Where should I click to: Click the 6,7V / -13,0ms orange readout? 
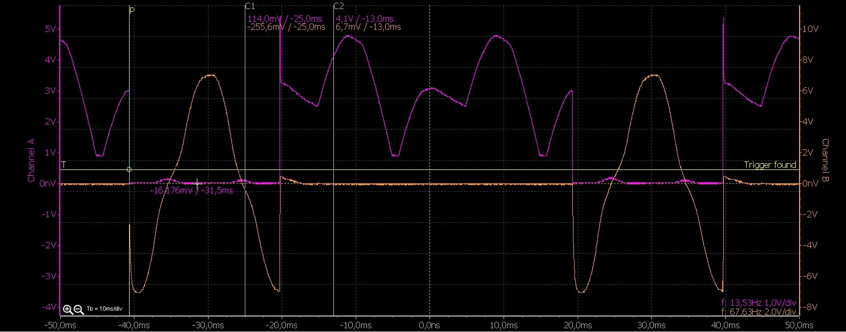pyautogui.click(x=368, y=27)
